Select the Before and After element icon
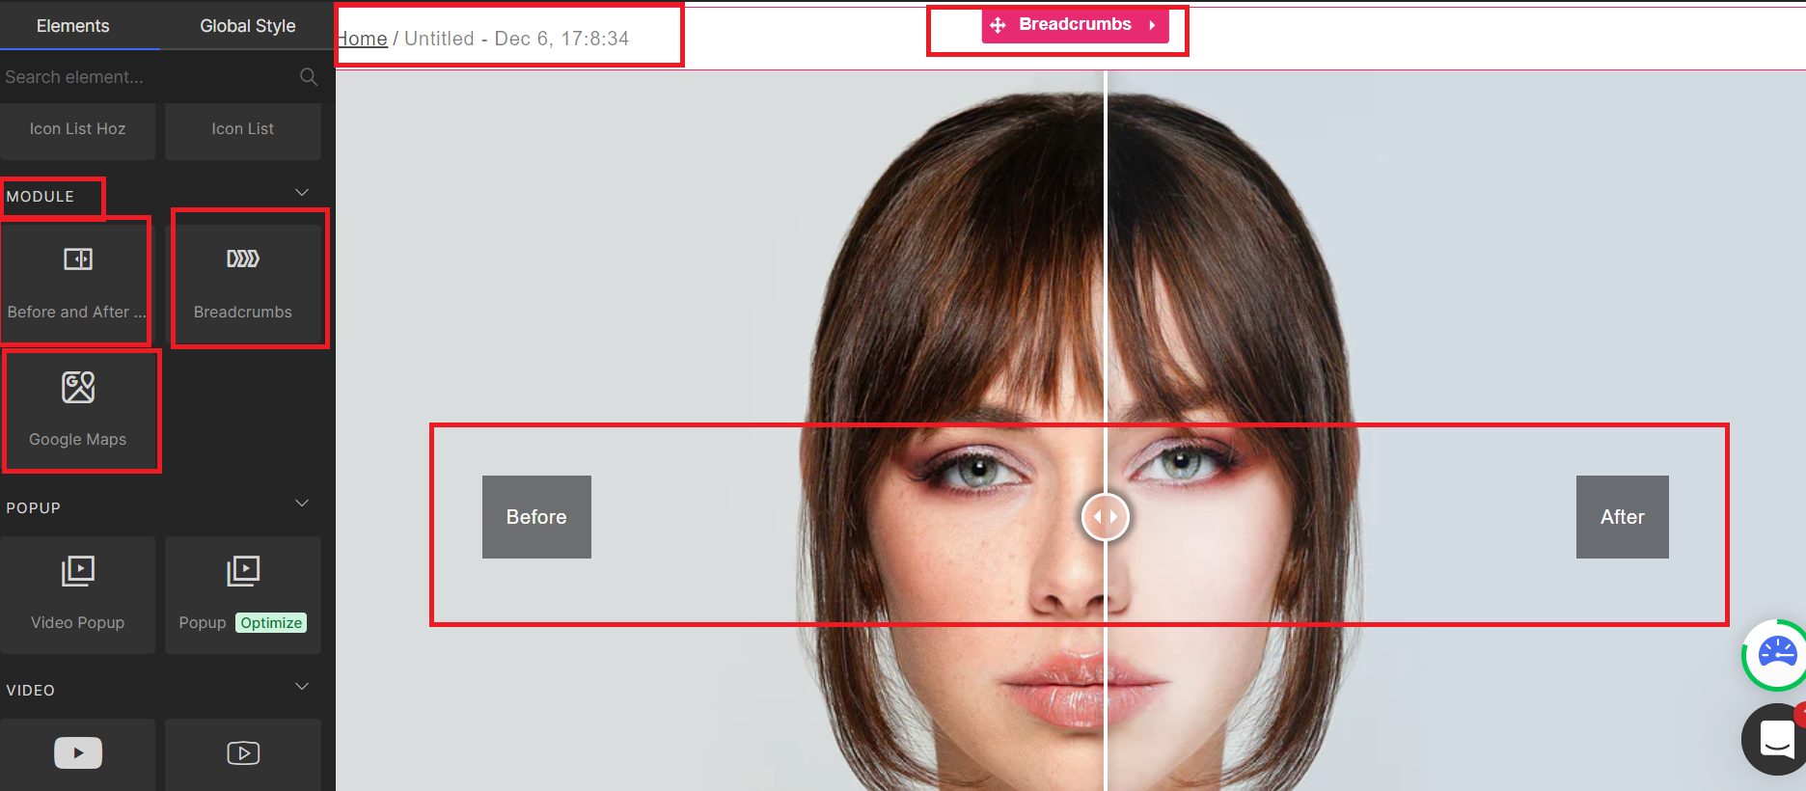1806x791 pixels. point(78,259)
